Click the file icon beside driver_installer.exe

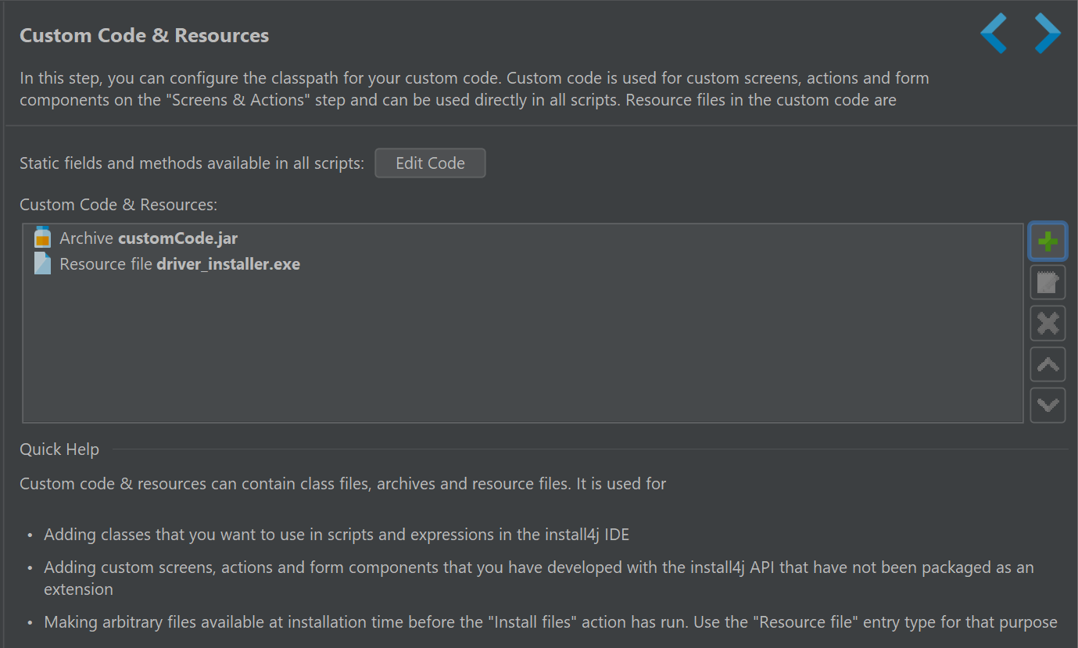click(x=43, y=263)
